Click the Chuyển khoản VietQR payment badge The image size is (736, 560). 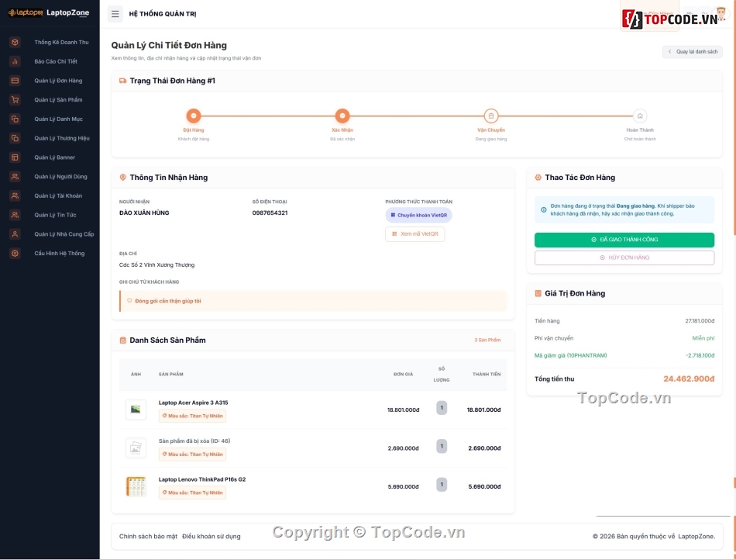pos(418,215)
